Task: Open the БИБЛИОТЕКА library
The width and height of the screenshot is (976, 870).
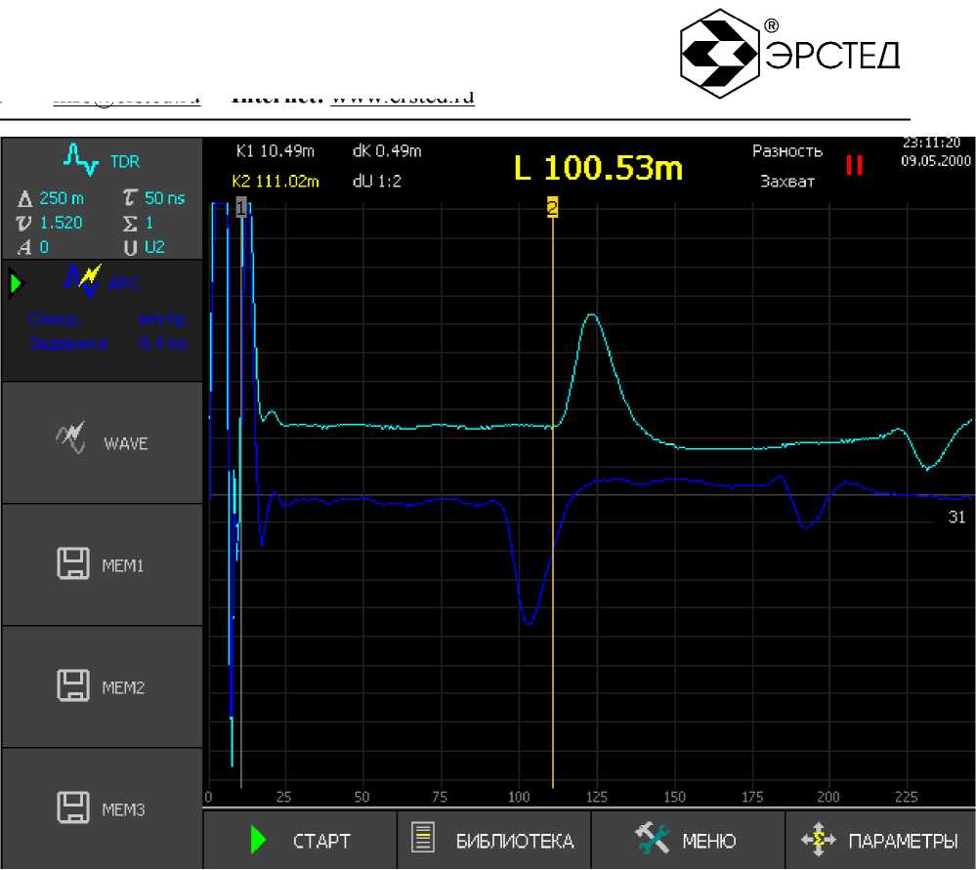Action: pos(493,840)
